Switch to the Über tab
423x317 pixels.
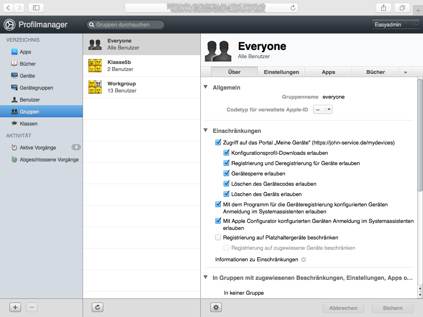tap(234, 72)
